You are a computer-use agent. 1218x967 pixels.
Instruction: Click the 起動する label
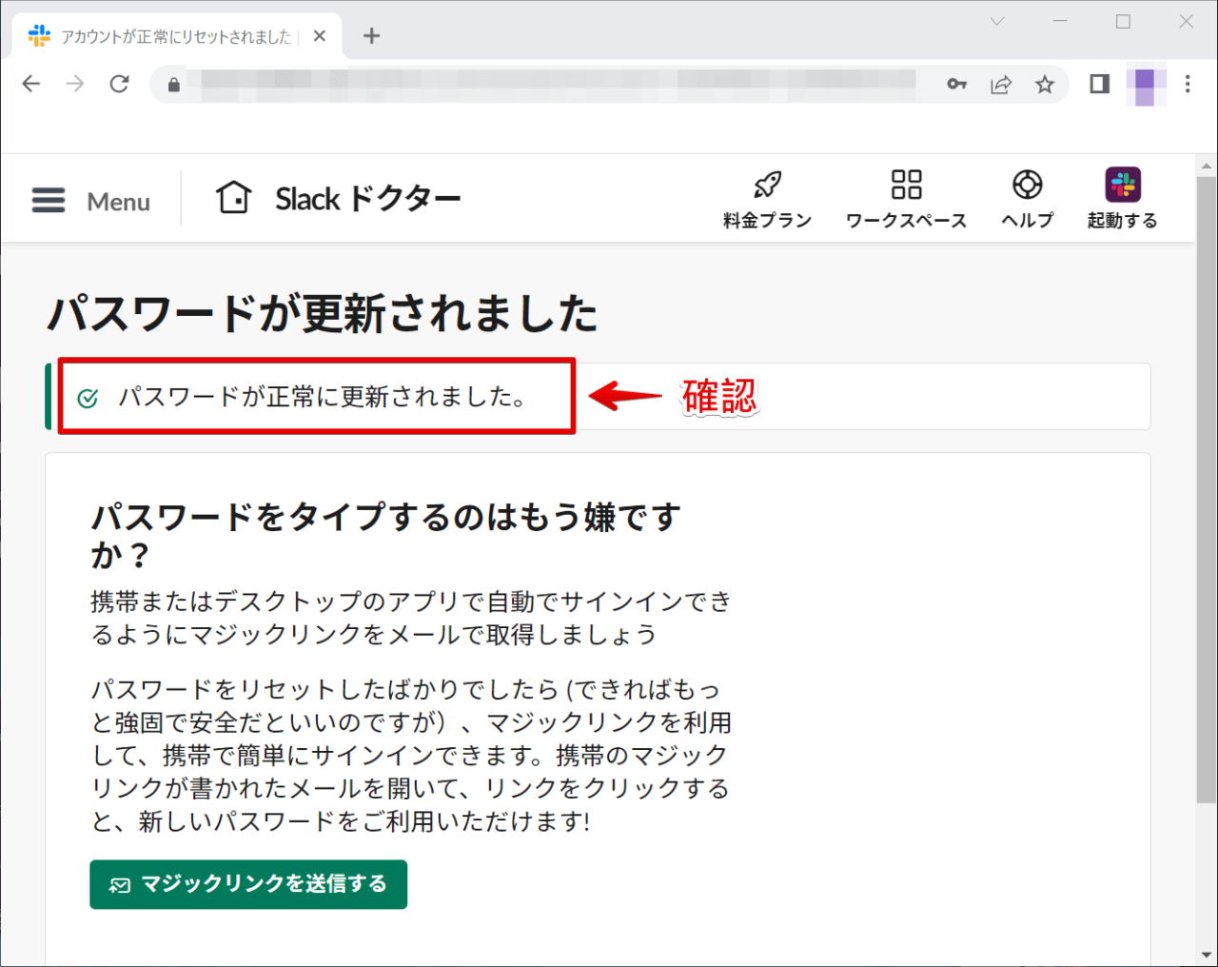coord(1123,221)
